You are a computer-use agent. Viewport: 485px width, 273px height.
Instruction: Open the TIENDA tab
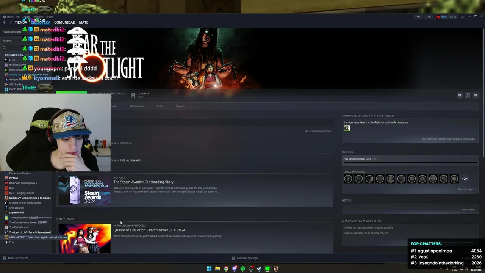pos(21,22)
